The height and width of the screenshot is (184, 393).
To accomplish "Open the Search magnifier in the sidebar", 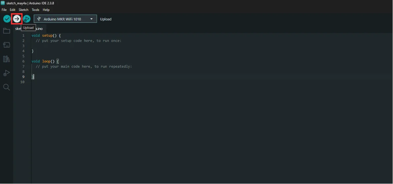I will [7, 87].
